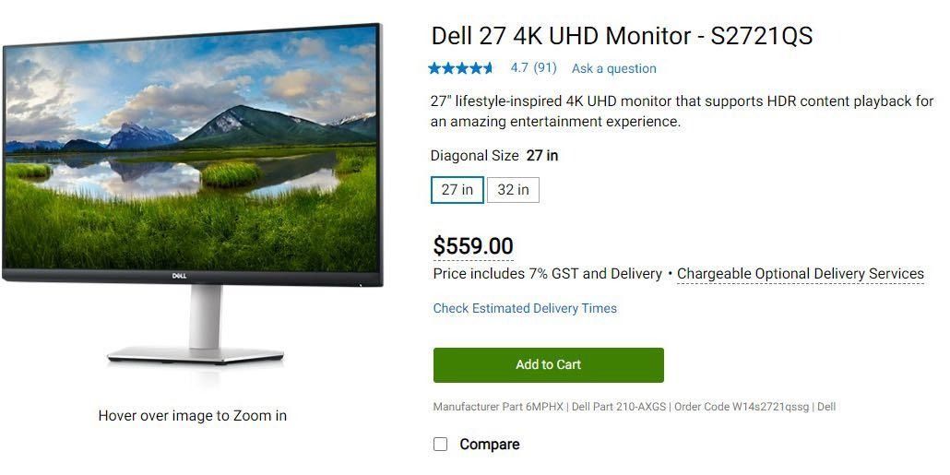950x475 pixels.
Task: Click the Diagonal Size label
Action: point(474,156)
